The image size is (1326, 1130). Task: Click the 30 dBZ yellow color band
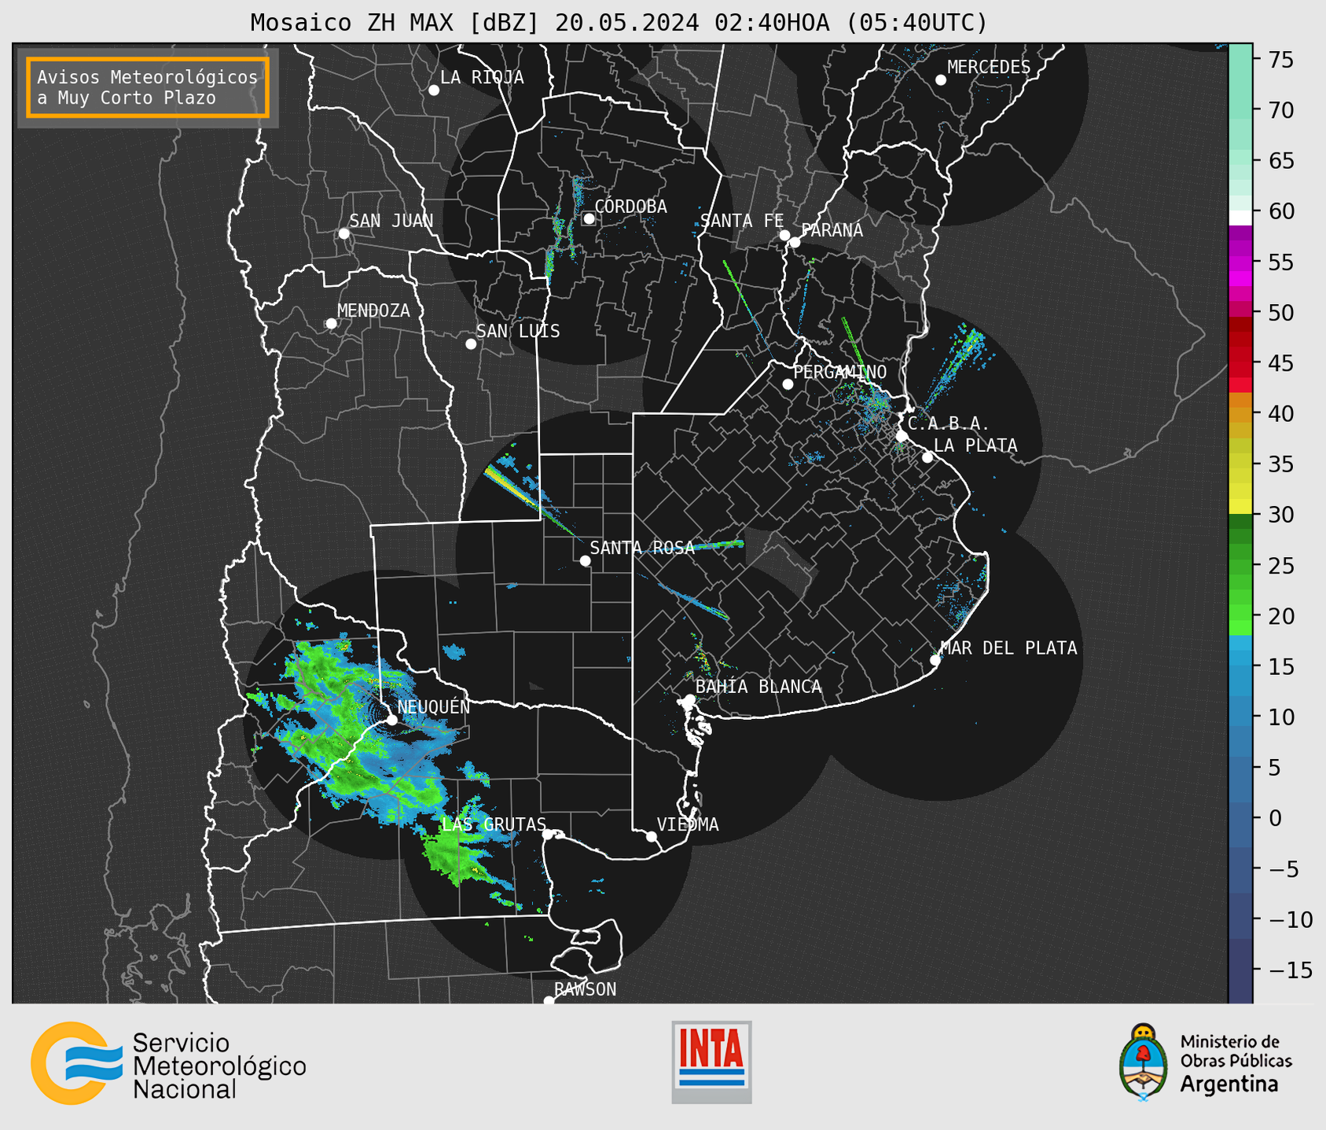[x=1240, y=507]
